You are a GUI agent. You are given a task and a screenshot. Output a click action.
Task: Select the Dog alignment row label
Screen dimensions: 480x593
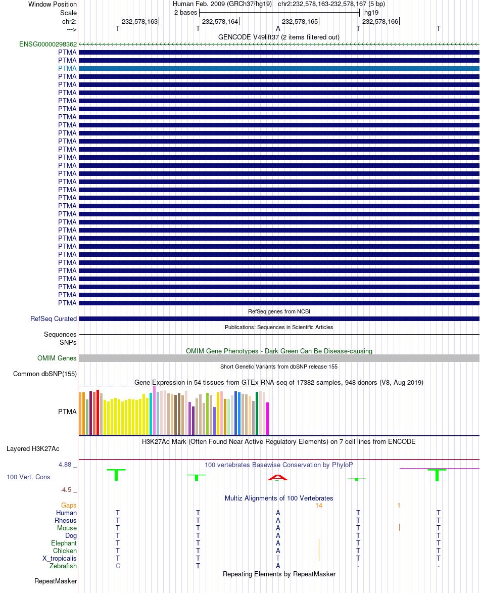71,535
